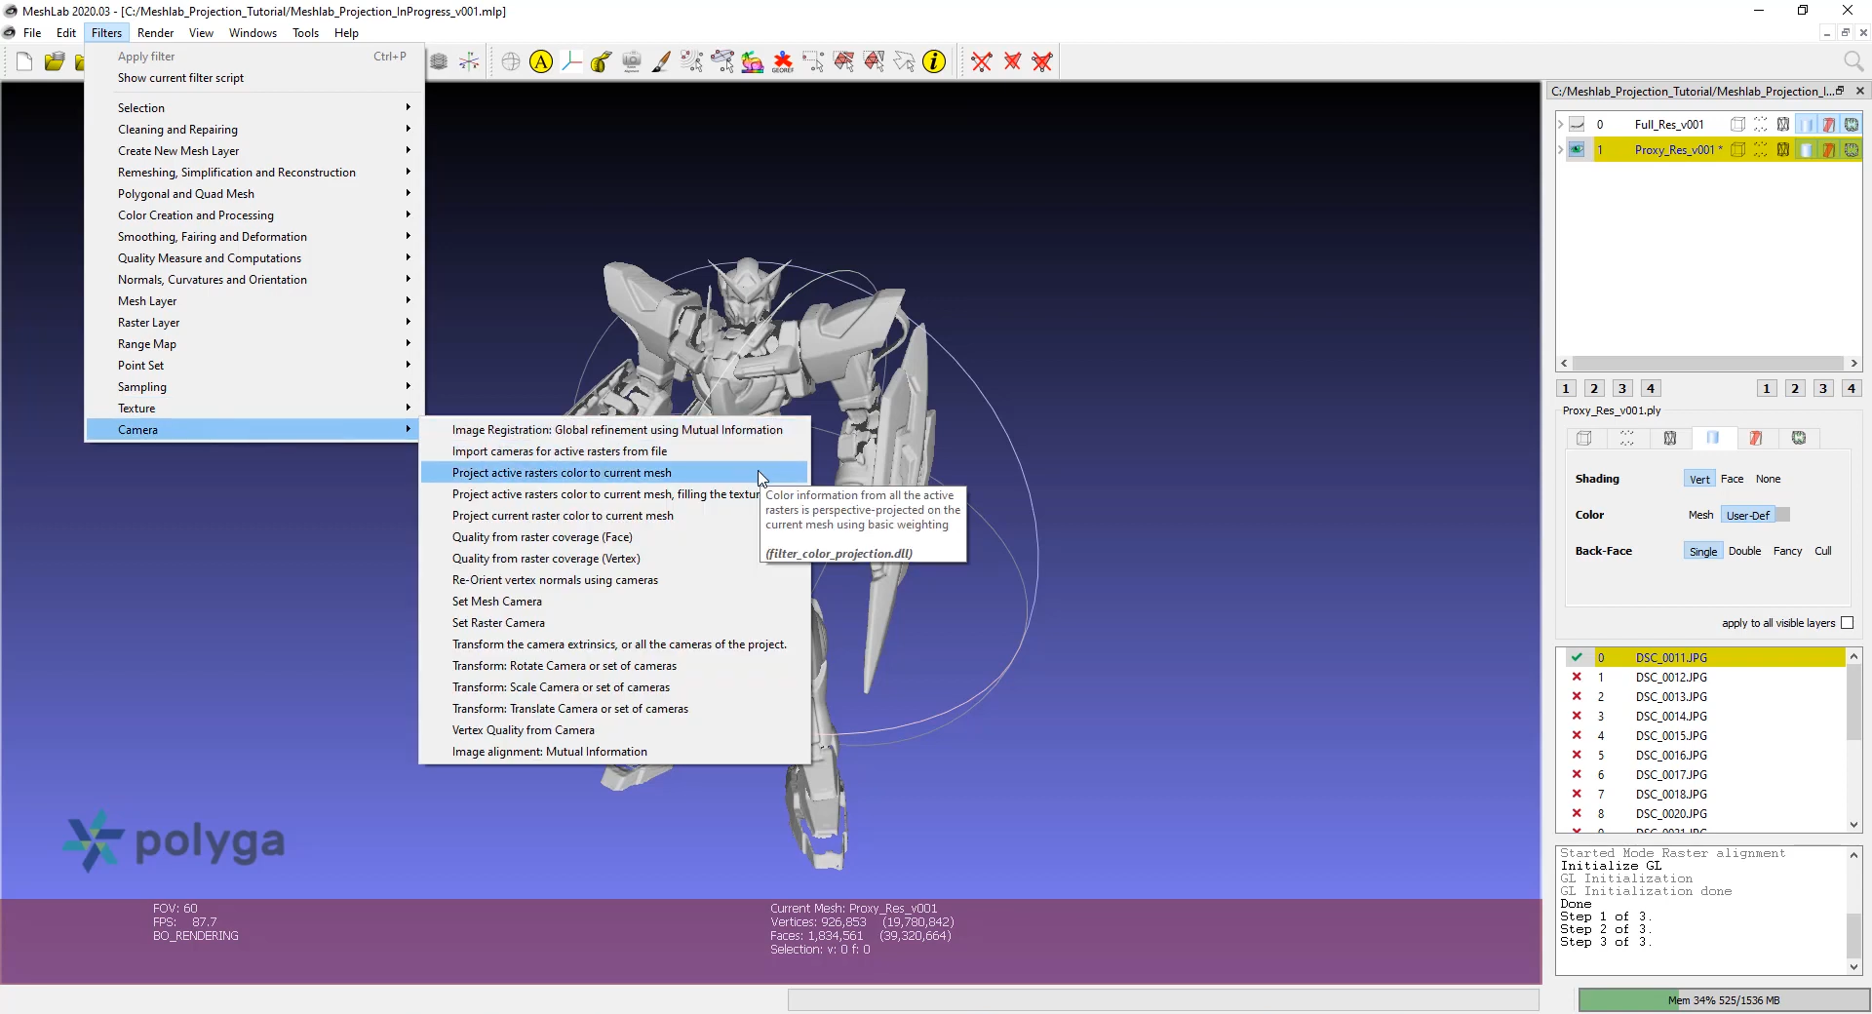Image resolution: width=1872 pixels, height=1014 pixels.
Task: Open the Windows menu
Action: point(253,33)
